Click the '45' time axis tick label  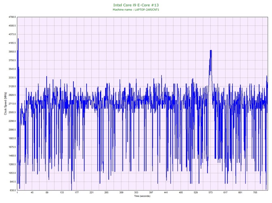(32, 192)
